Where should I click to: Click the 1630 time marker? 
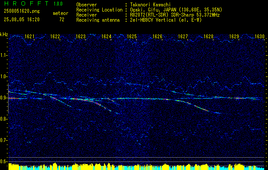pos(259,37)
